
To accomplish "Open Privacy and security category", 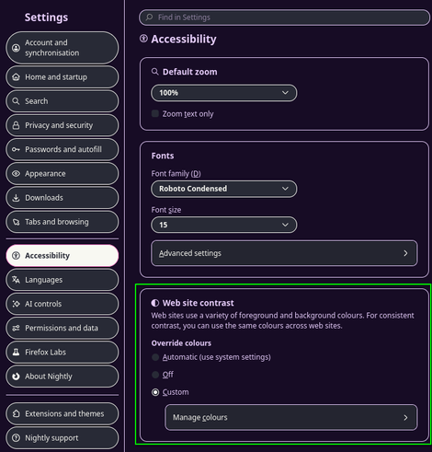I will pos(63,125).
